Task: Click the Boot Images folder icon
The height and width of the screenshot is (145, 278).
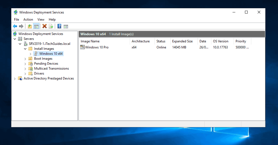Action: [30, 58]
